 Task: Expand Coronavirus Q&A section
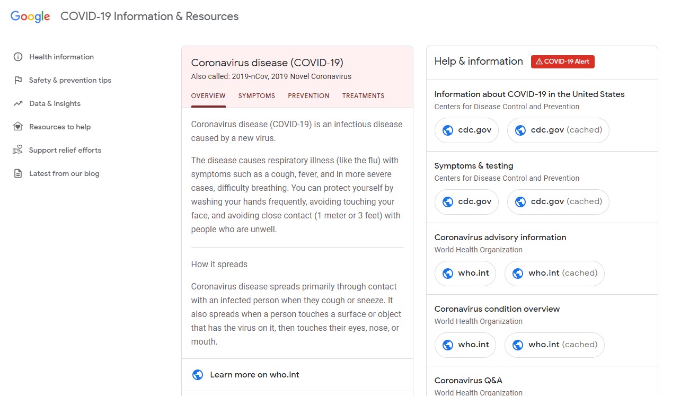coord(469,380)
